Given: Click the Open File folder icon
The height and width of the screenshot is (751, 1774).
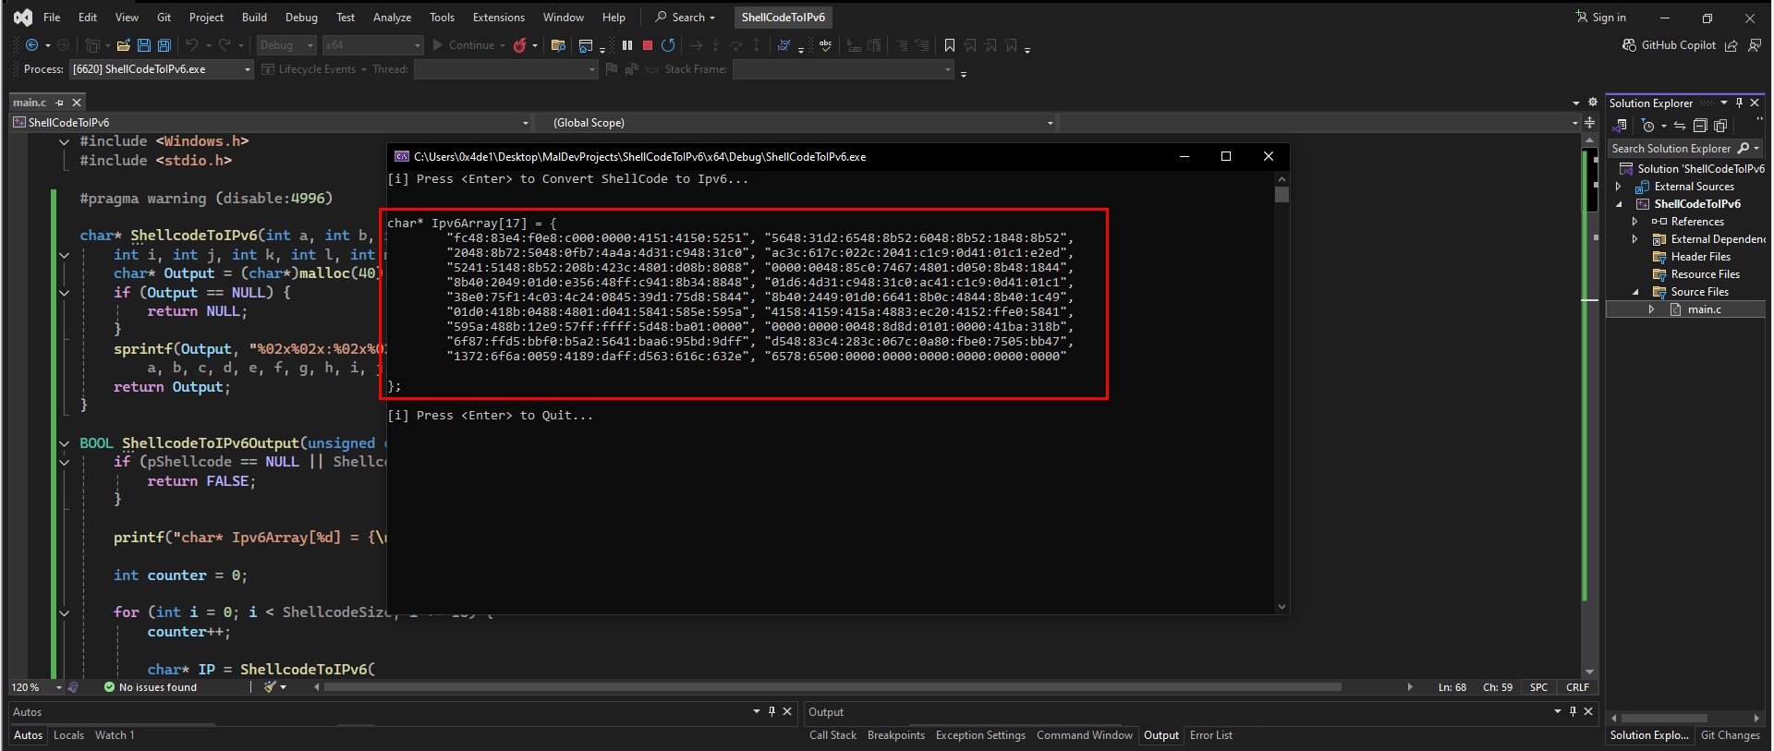Looking at the screenshot, I should (123, 45).
